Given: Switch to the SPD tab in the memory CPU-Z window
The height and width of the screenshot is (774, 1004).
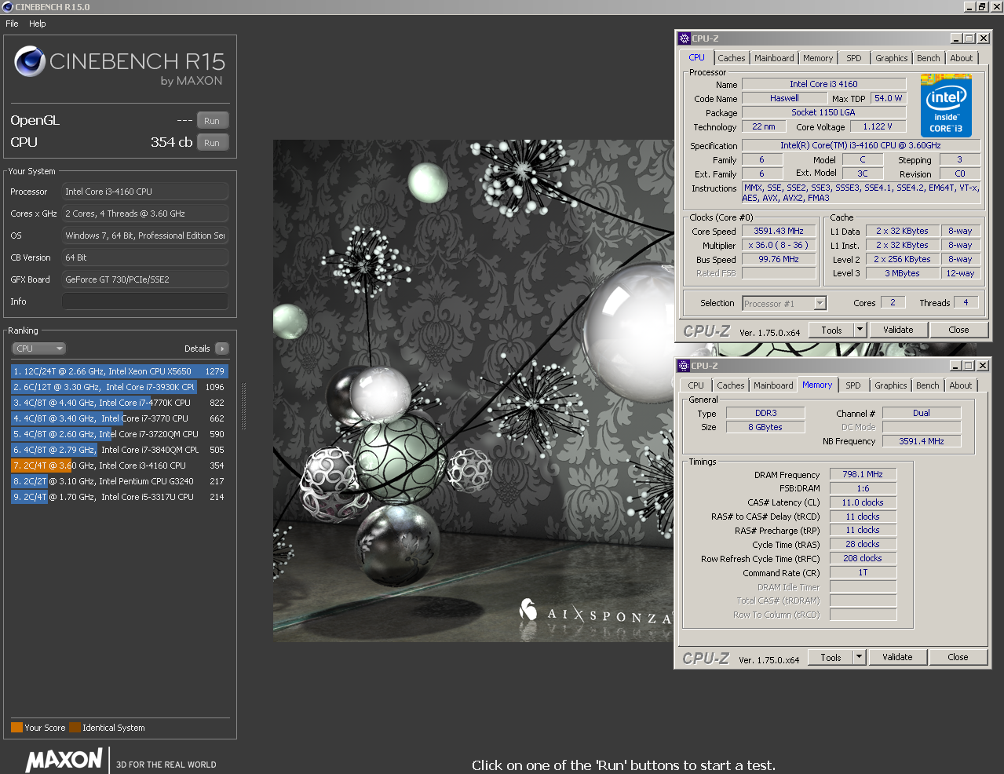Looking at the screenshot, I should click(x=852, y=385).
